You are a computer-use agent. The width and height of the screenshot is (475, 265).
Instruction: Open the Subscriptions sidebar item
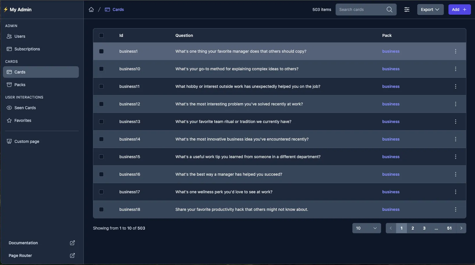(x=27, y=49)
